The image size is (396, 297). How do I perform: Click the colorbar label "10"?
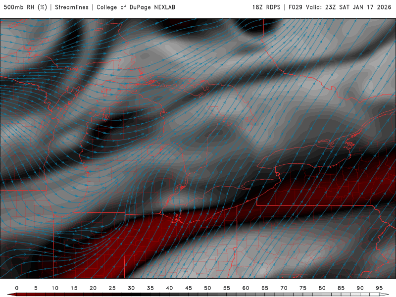tap(55, 288)
